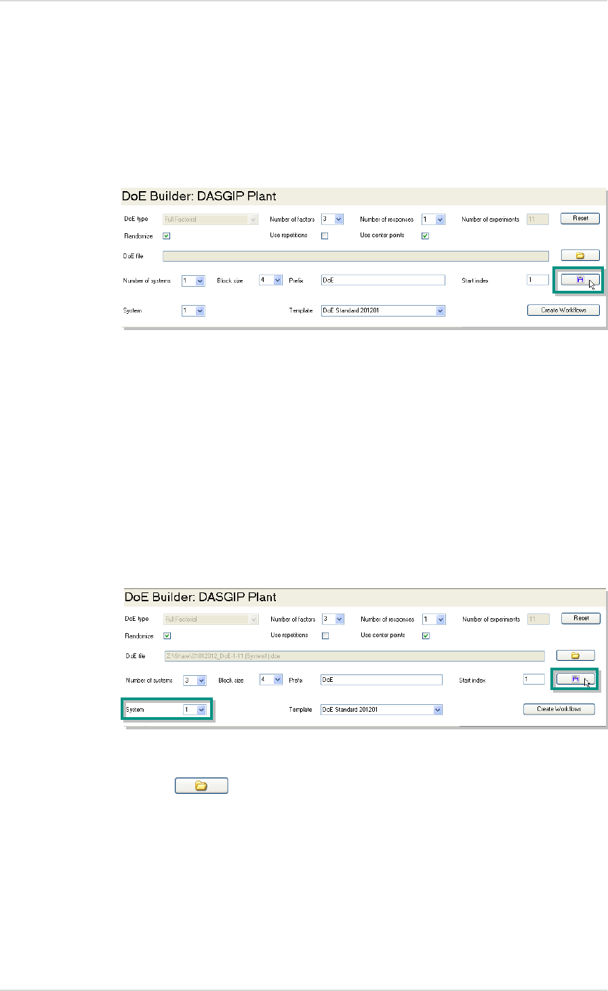
Task: Click Create Workflows in upper DoE Builder
Action: coord(563,310)
